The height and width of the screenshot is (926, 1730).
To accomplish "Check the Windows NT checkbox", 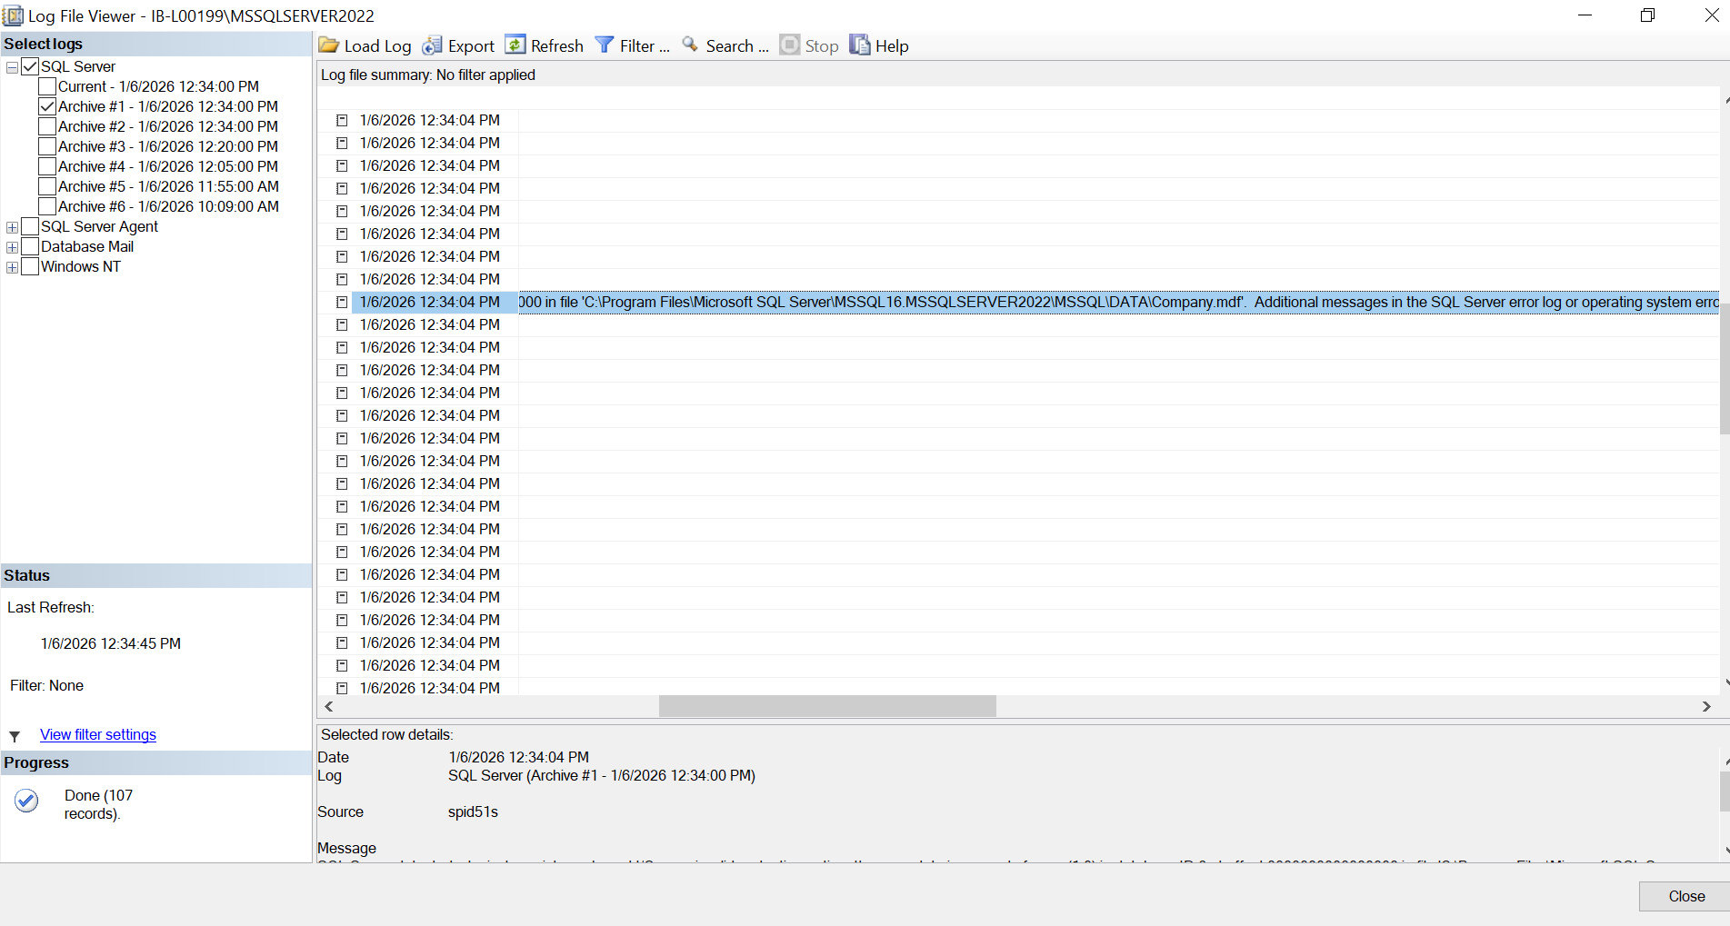I will point(30,266).
